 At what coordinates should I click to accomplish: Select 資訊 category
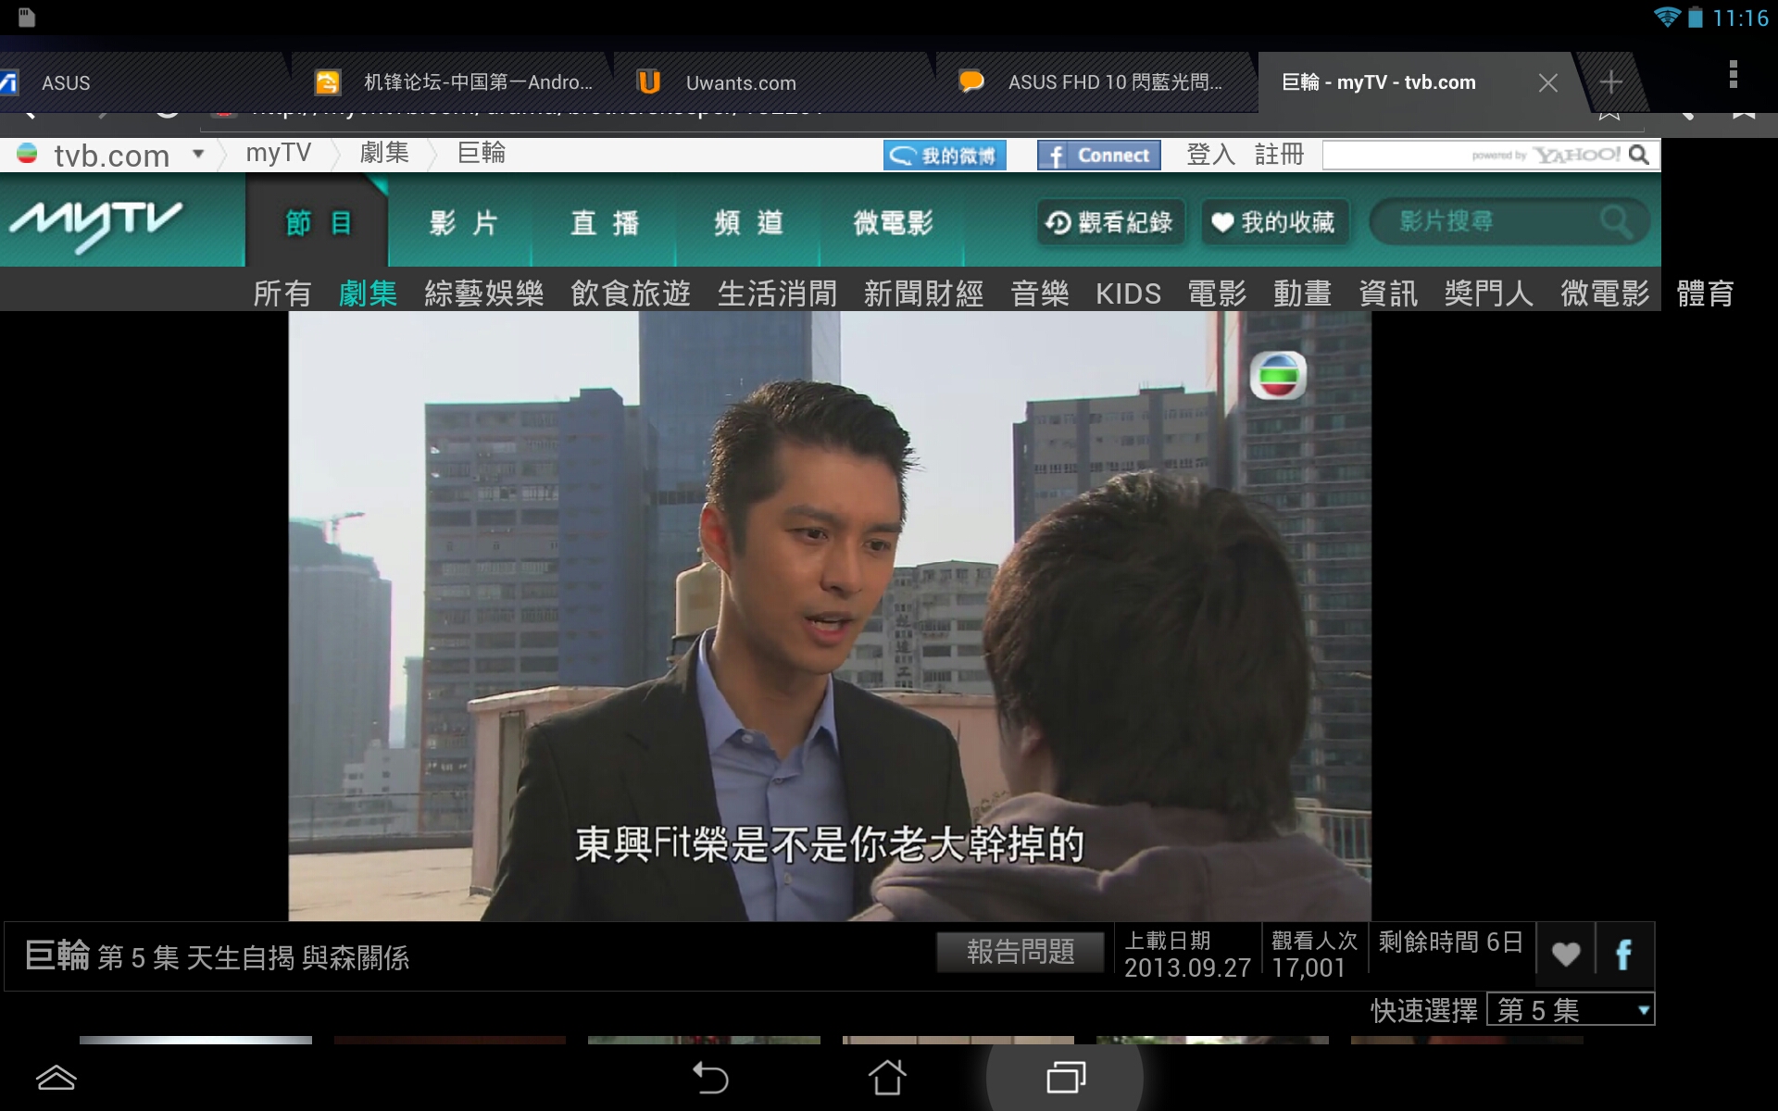point(1387,293)
